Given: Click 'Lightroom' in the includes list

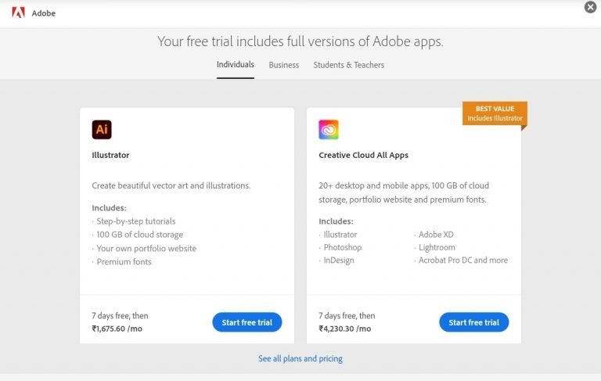Looking at the screenshot, I should pos(437,248).
